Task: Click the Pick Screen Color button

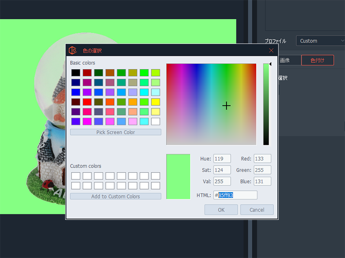Action: pyautogui.click(x=116, y=132)
